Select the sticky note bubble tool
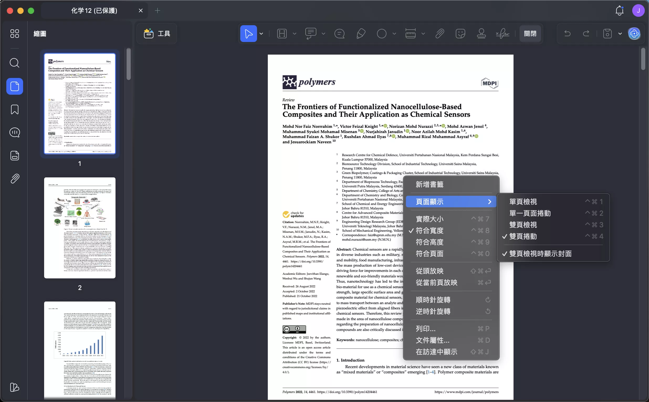Viewport: 649px width, 402px height. pos(340,34)
